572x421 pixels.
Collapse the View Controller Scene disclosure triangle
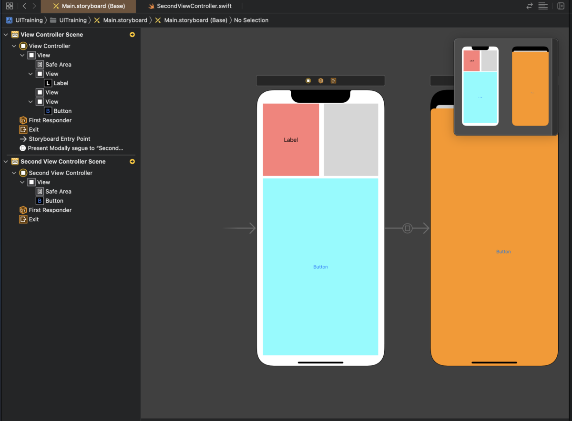tap(6, 35)
